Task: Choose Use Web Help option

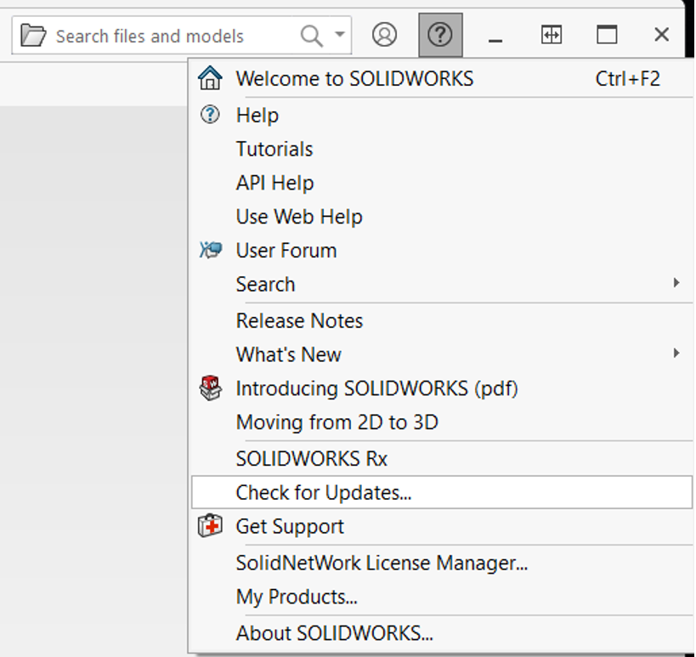Action: pos(299,217)
